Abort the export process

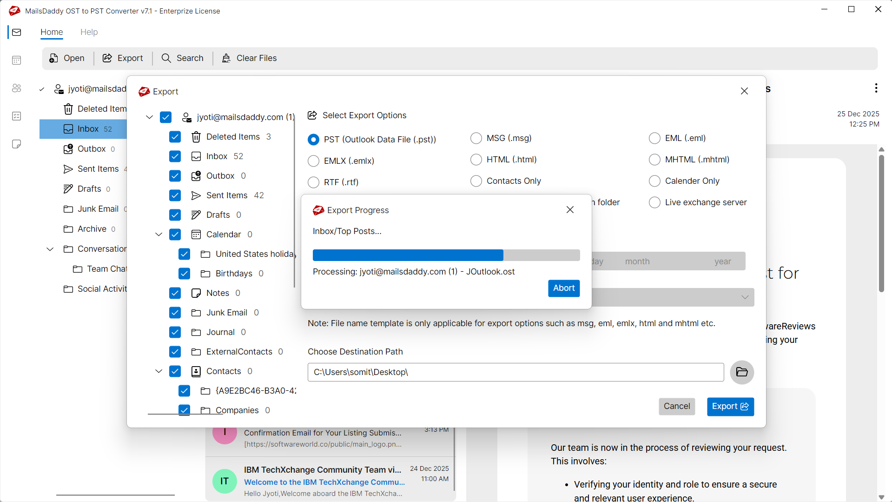564,288
